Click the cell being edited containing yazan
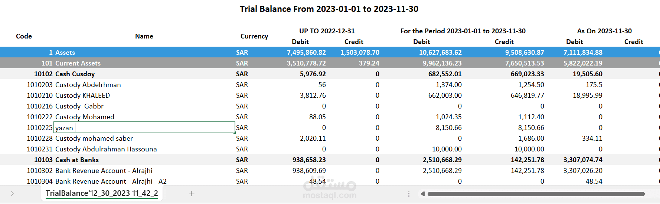 [144, 128]
